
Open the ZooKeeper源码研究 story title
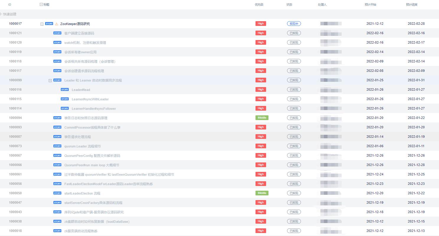coord(75,24)
